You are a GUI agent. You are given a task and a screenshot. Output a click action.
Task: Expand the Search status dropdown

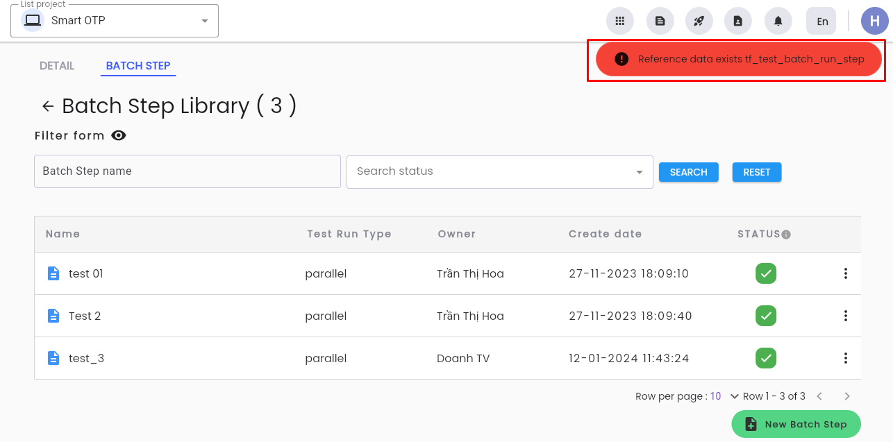coord(500,171)
